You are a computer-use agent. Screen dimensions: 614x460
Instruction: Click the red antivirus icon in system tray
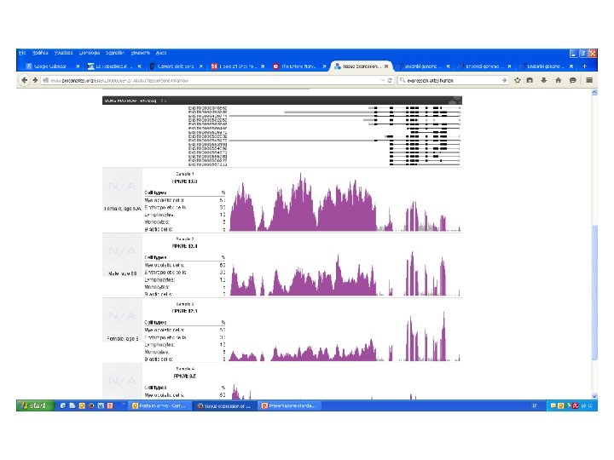click(576, 405)
